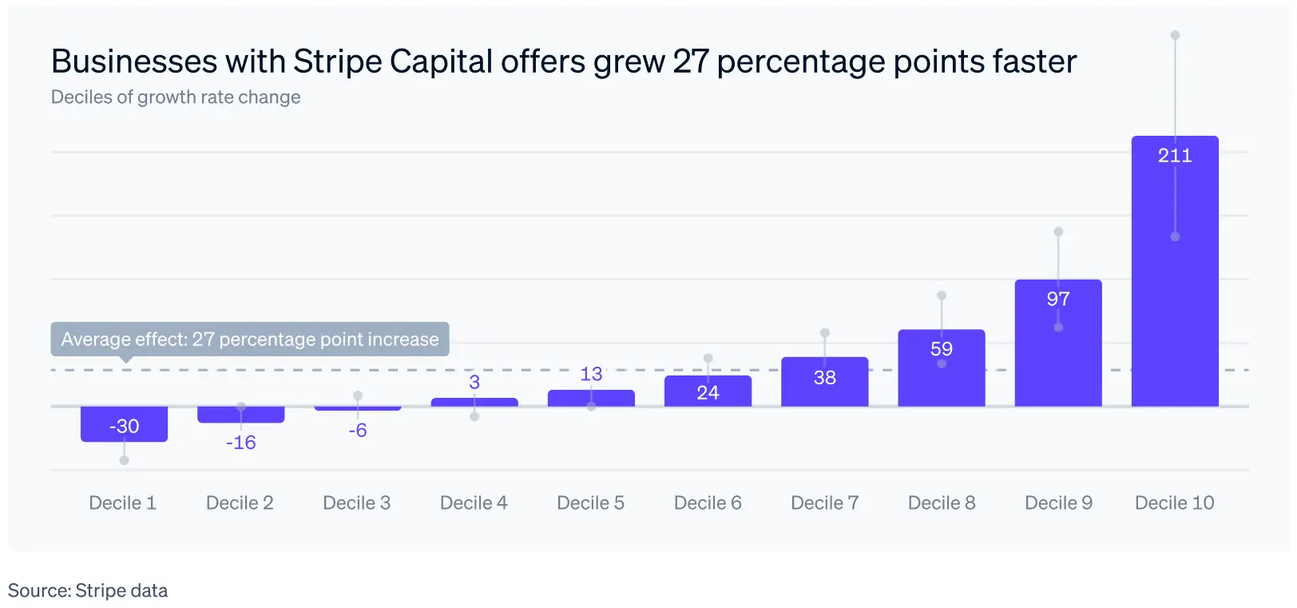1297x608 pixels.
Task: Click the Decile 6 bar showing 24
Action: (708, 392)
